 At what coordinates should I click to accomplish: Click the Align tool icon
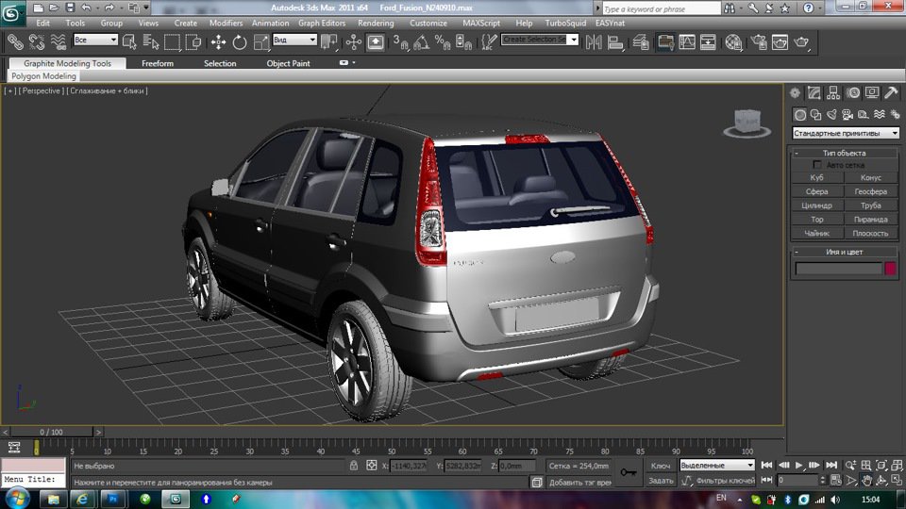615,41
